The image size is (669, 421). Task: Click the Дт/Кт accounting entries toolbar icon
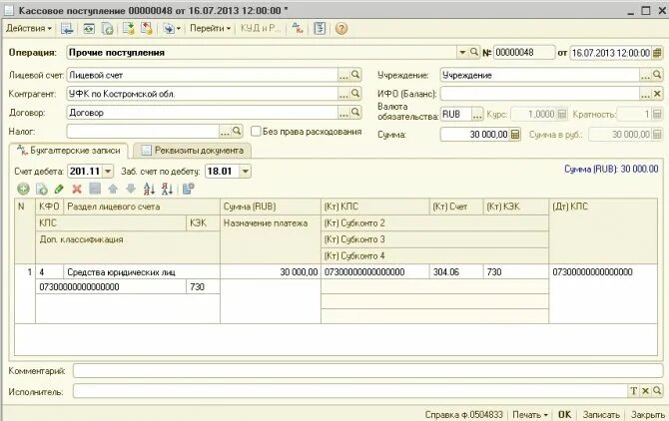298,29
